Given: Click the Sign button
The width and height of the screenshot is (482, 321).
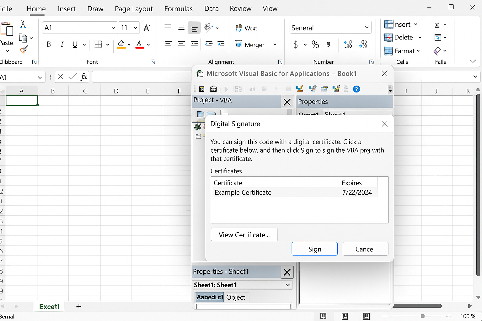Looking at the screenshot, I should click(x=314, y=249).
